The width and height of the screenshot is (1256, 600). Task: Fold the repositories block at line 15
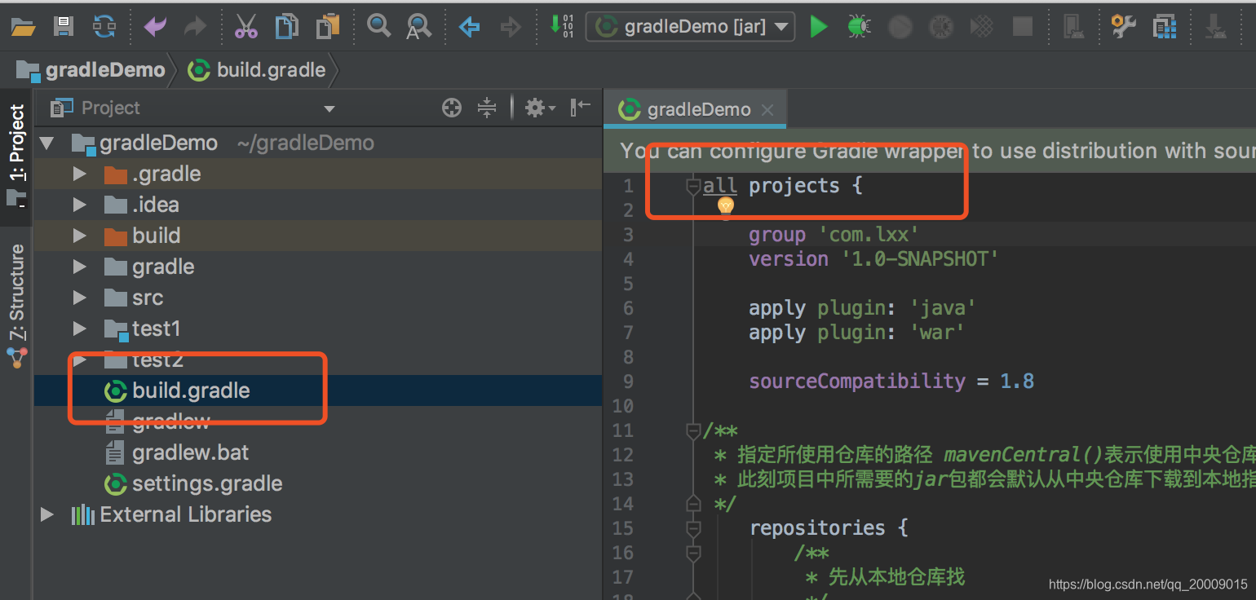pos(693,528)
